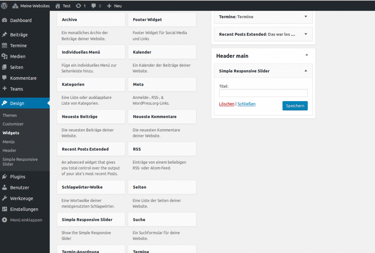Image resolution: width=375 pixels, height=253 pixels.
Task: Click the Design paintbrush icon
Action: [x=4, y=103]
